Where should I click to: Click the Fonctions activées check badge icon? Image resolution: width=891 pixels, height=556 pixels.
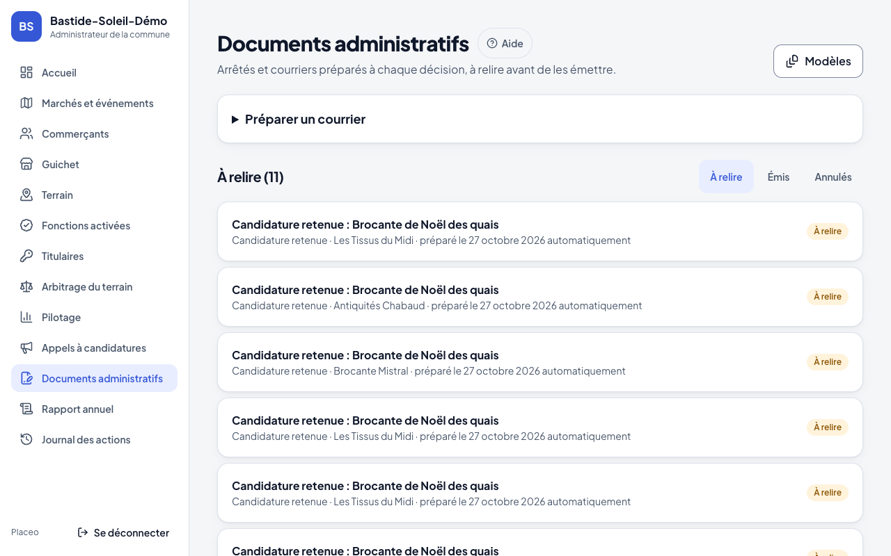[26, 225]
